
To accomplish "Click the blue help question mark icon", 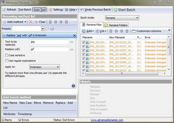I will [x=73, y=86].
